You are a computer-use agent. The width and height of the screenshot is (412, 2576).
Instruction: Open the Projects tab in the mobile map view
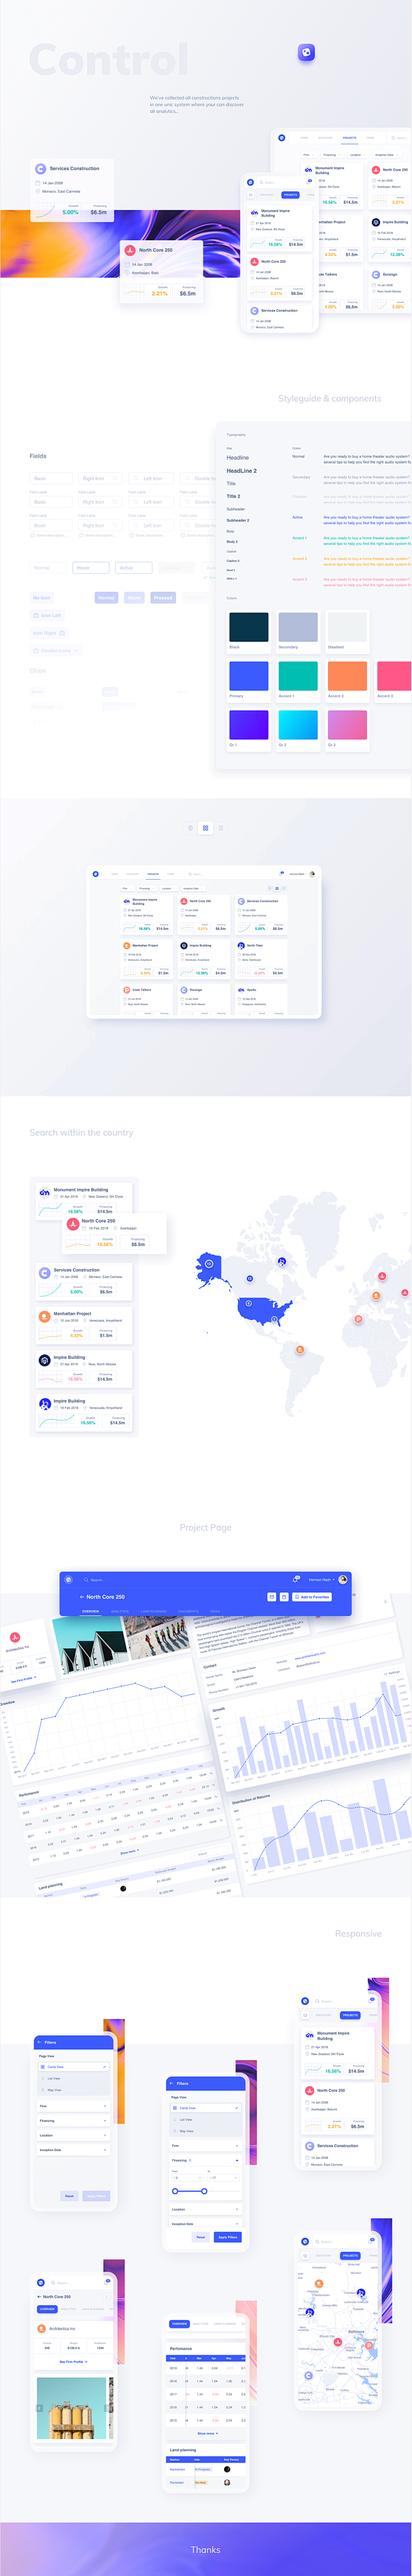(x=350, y=2255)
